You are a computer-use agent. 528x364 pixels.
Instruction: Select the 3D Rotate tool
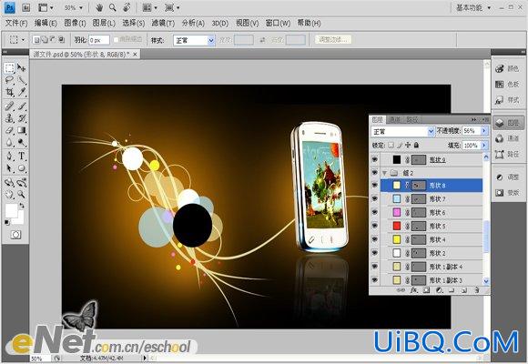pos(9,183)
